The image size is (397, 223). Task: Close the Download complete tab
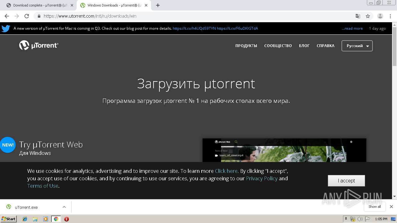72,5
